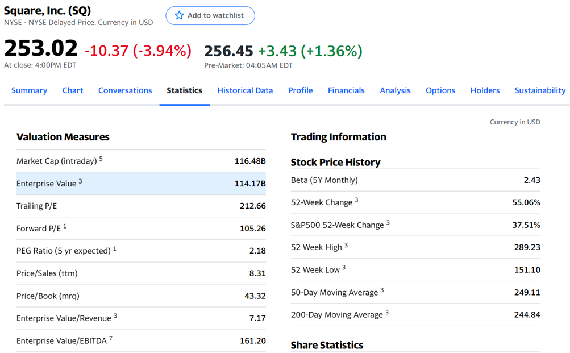Click 50-Day Moving Average value 249.11
Image resolution: width=570 pixels, height=353 pixels.
pyautogui.click(x=527, y=292)
